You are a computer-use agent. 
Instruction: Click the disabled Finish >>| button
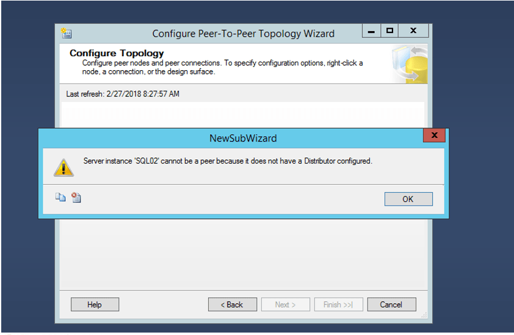(x=339, y=304)
